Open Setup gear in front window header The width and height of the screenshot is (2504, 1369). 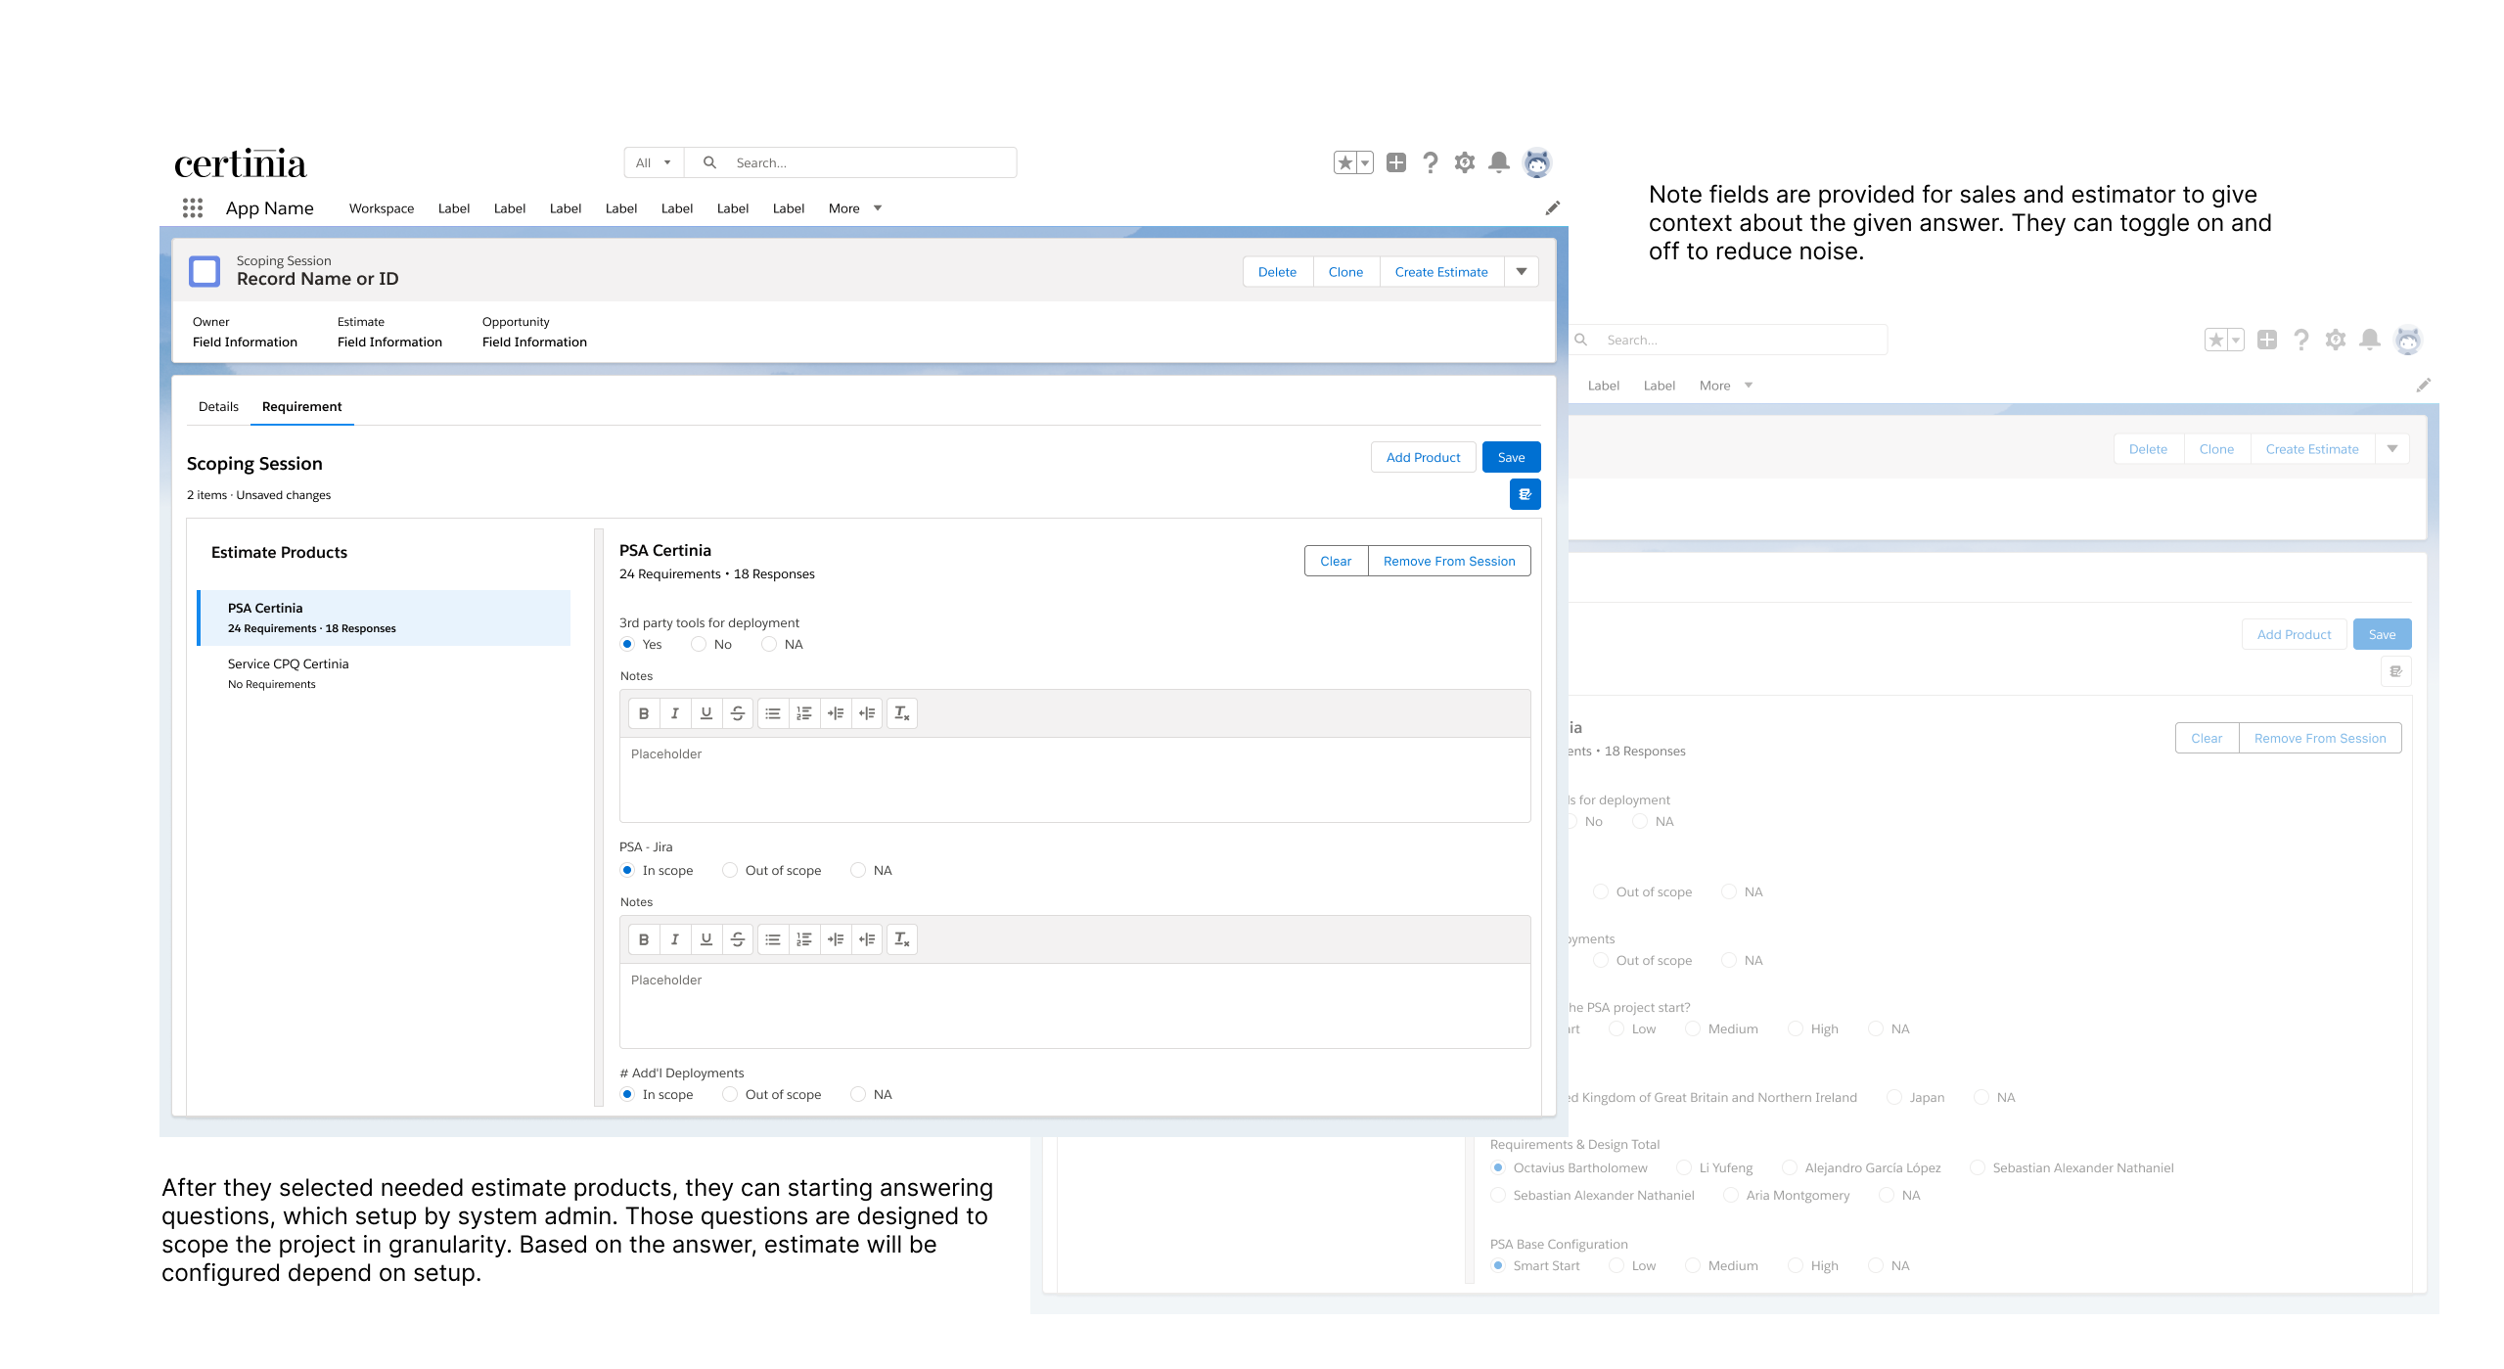click(1464, 162)
